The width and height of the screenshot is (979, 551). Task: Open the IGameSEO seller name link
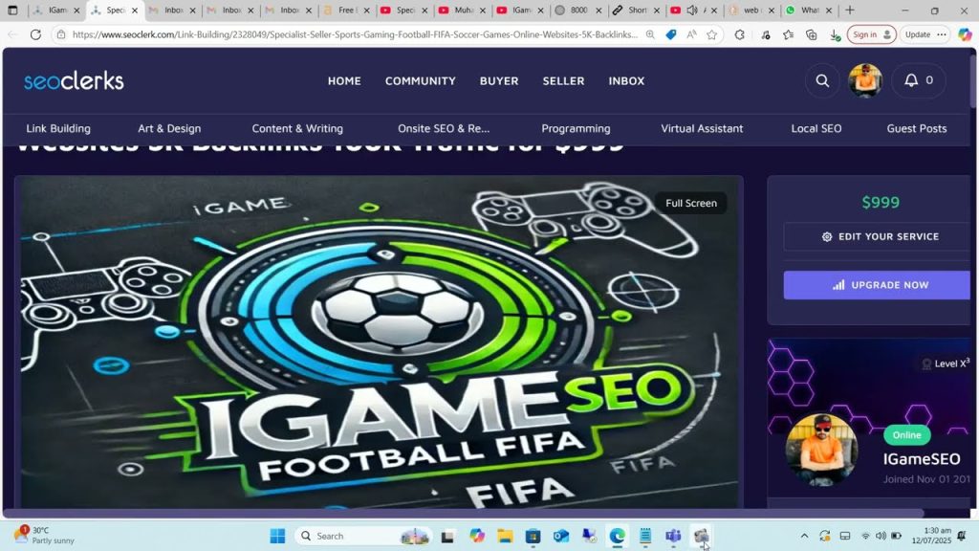[921, 459]
